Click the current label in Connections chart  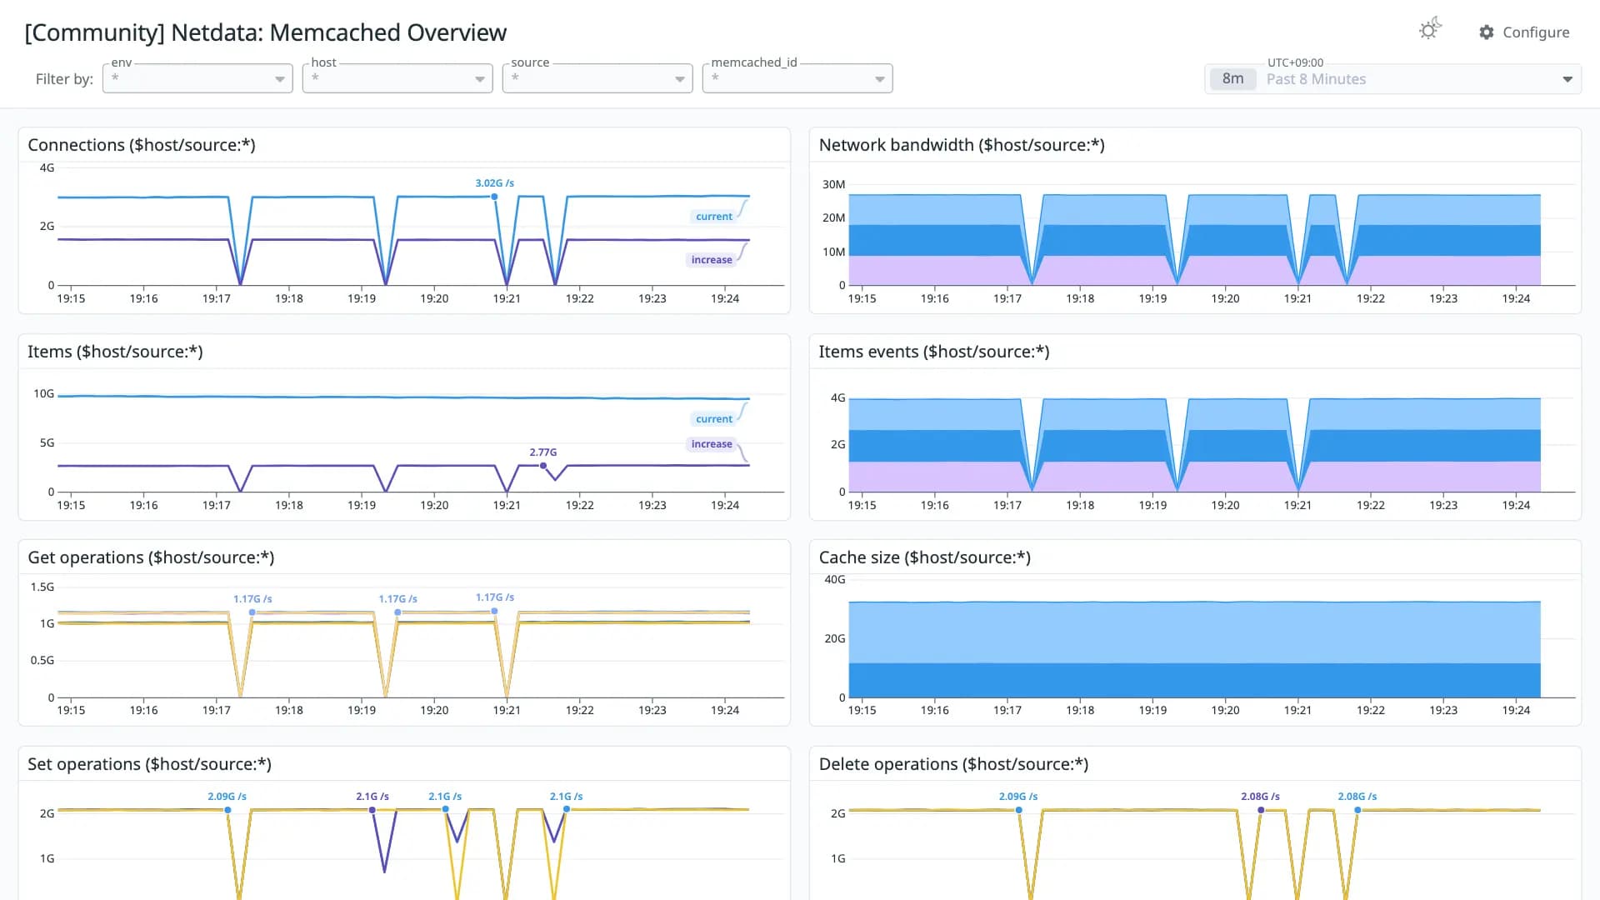tap(714, 217)
